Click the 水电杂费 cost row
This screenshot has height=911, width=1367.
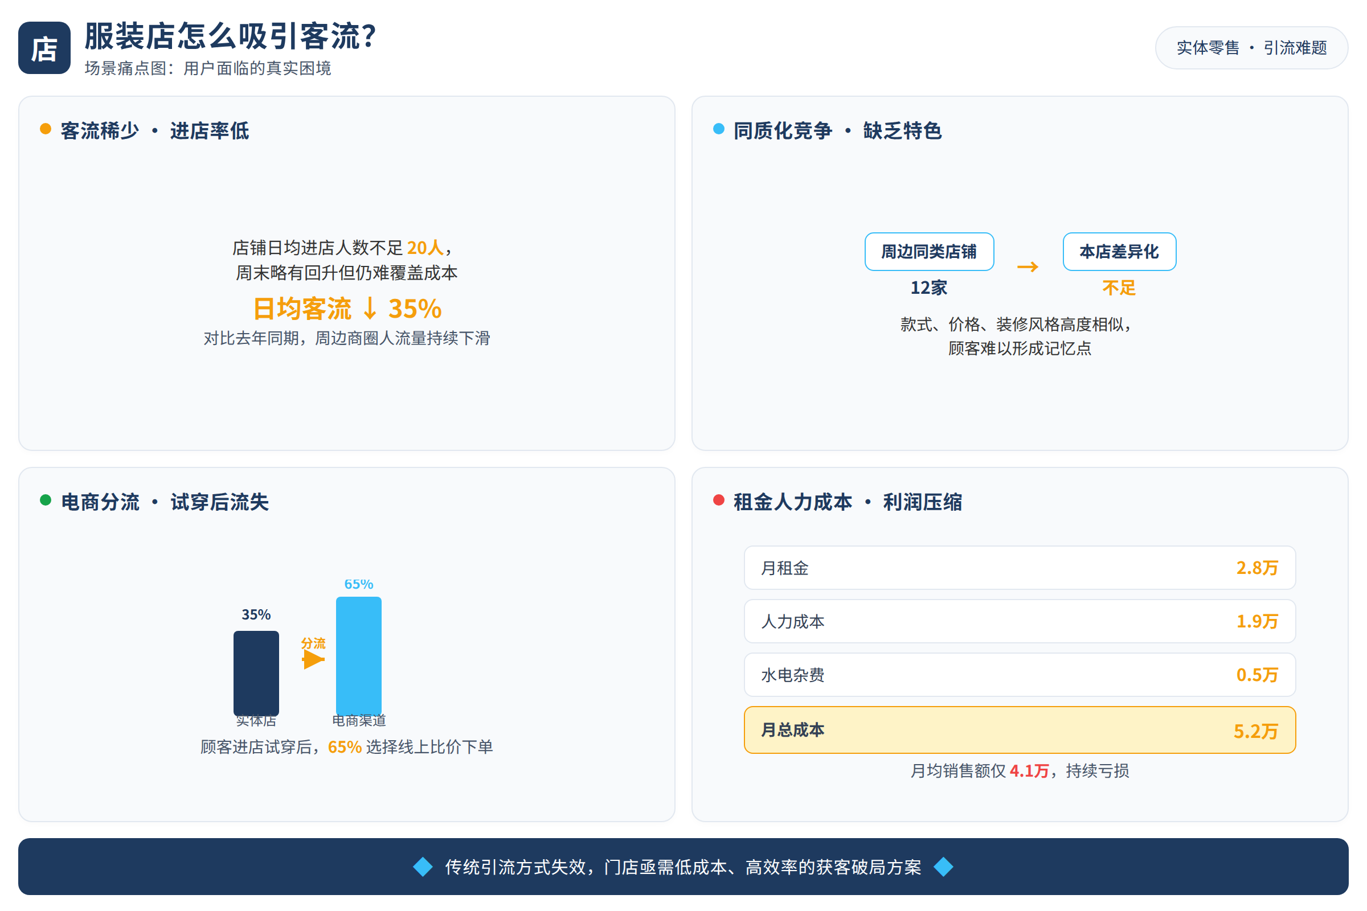coord(1020,675)
